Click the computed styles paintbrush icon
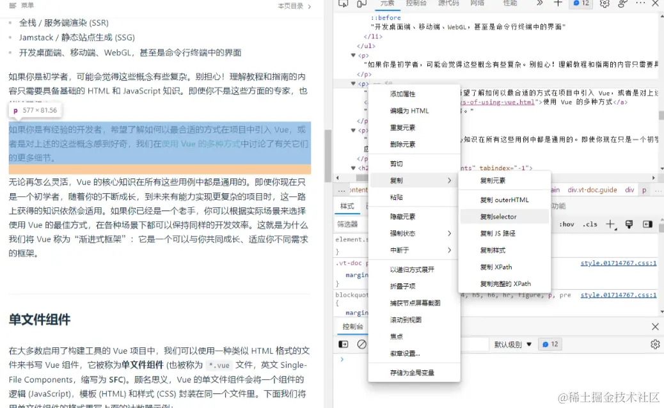Image resolution: width=664 pixels, height=408 pixels. pyautogui.click(x=629, y=224)
